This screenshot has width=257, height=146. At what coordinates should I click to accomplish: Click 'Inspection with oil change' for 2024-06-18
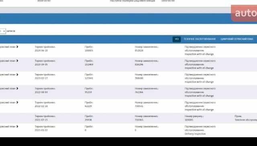coord(199,54)
